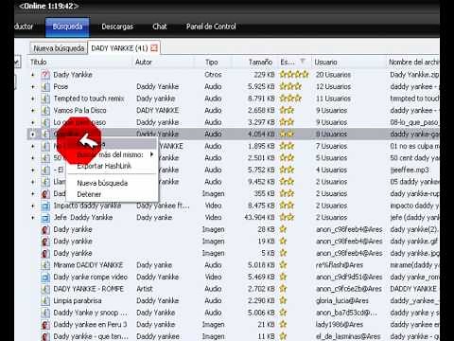Click audio icon beside Vamos Pa la Disco
Viewport: 454px width, 341px height.
(45, 111)
